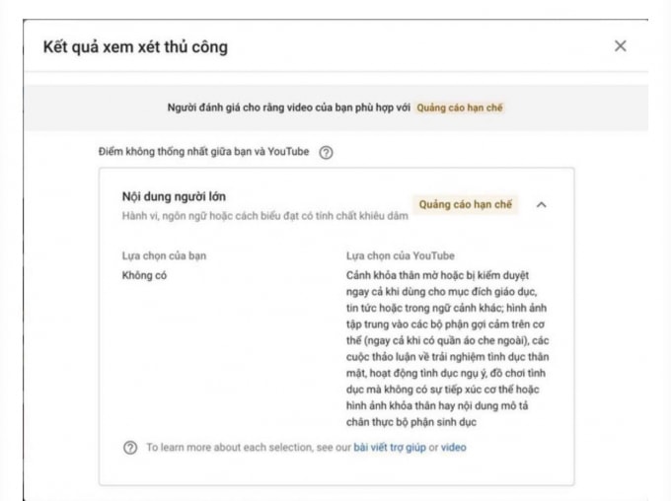Click label Điểm không thống nhất giữa bạn và YouTube
The width and height of the screenshot is (671, 501).
tap(203, 152)
